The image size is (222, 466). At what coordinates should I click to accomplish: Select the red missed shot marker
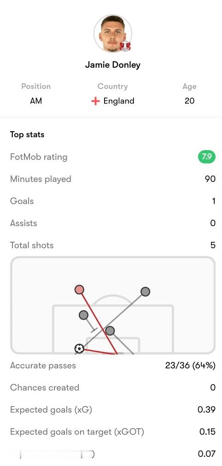point(79,289)
